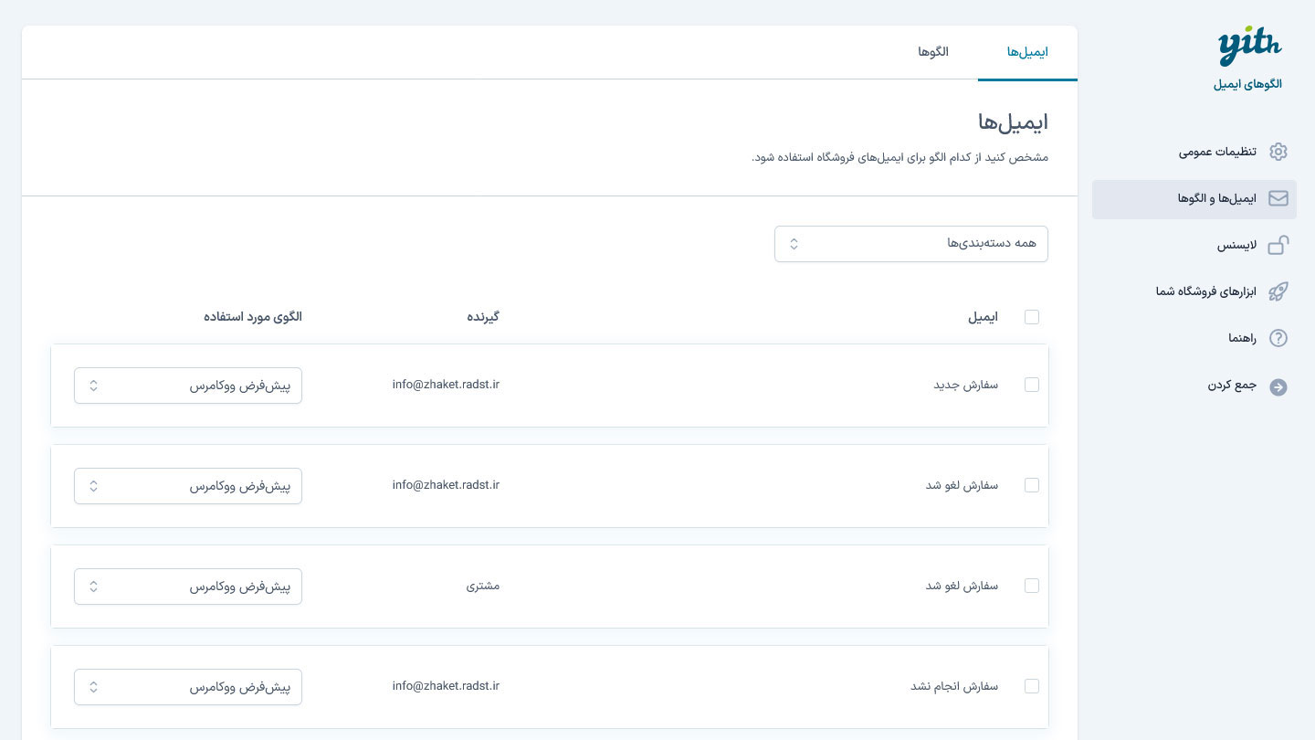
Task: Click the الگوی مورد استفاده column header
Action: (253, 317)
